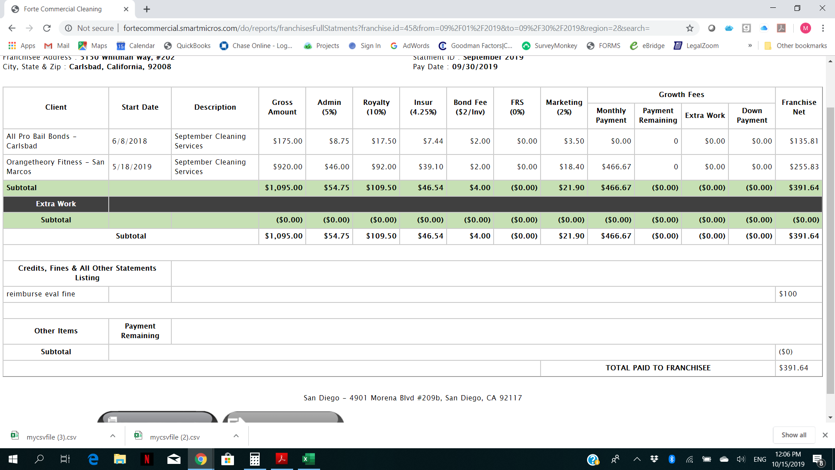Open downloaded file mycsvfile (3).csv
This screenshot has width=835, height=470.
point(51,437)
